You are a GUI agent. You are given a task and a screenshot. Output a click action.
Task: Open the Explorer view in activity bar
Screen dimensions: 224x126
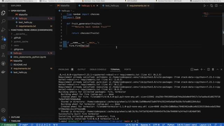point(3,13)
